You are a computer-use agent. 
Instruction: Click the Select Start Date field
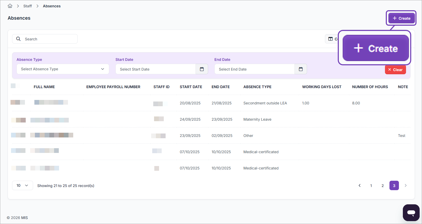pos(156,69)
